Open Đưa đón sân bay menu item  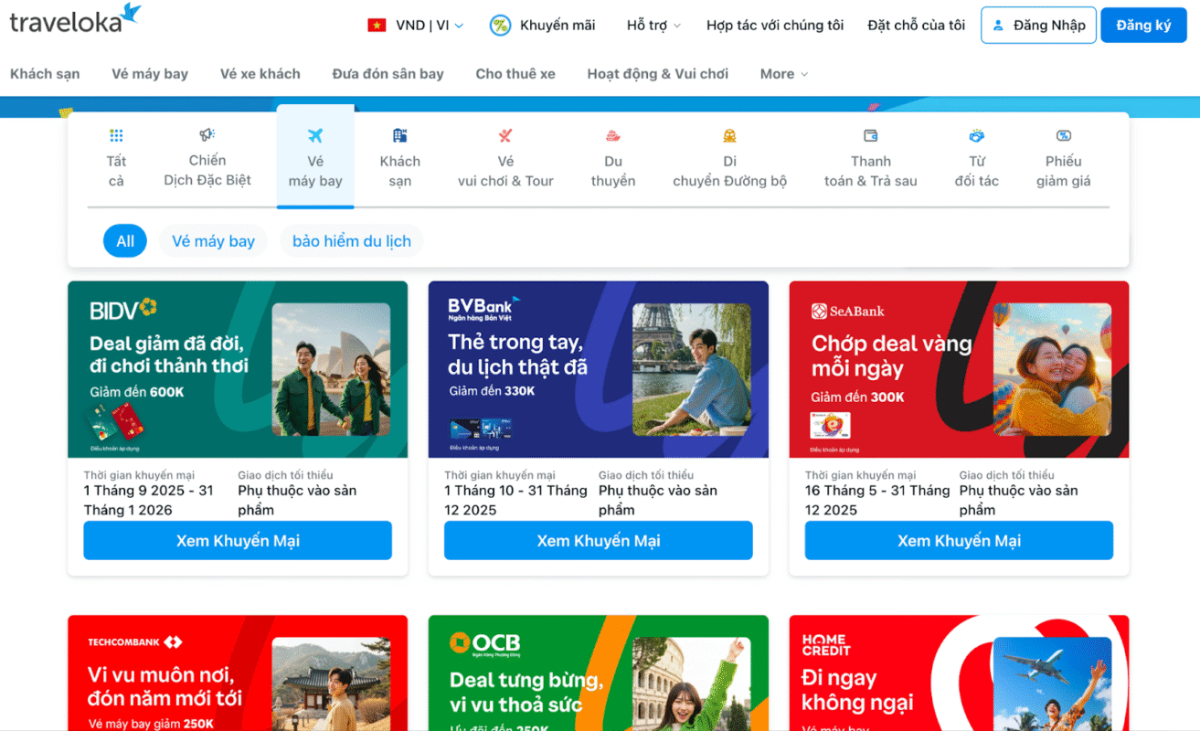click(388, 74)
